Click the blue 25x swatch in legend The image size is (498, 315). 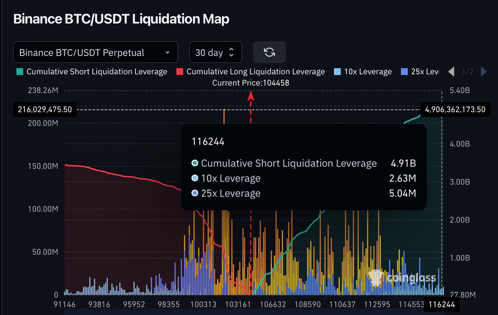(x=404, y=71)
